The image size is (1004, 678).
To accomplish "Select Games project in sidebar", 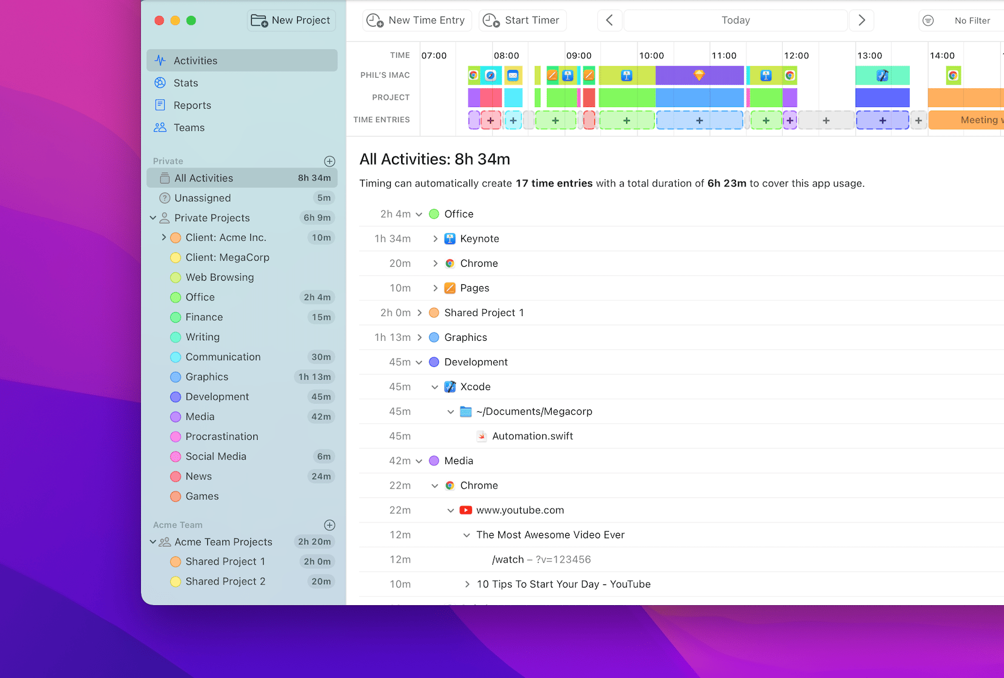I will 242,496.
